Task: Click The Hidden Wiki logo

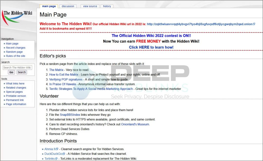Action: pos(17,18)
